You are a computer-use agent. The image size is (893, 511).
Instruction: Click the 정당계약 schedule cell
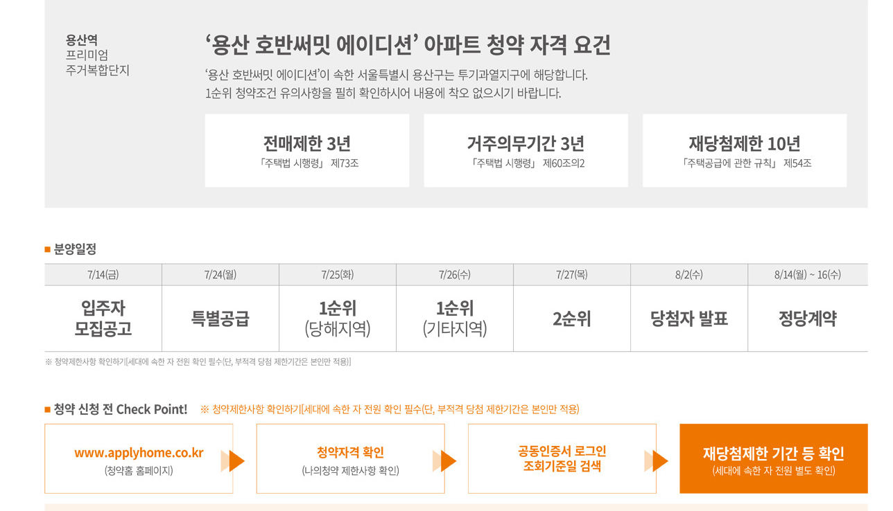tap(808, 319)
